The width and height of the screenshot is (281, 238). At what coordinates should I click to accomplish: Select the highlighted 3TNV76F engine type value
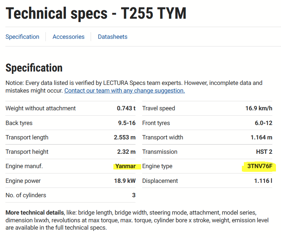(x=260, y=166)
